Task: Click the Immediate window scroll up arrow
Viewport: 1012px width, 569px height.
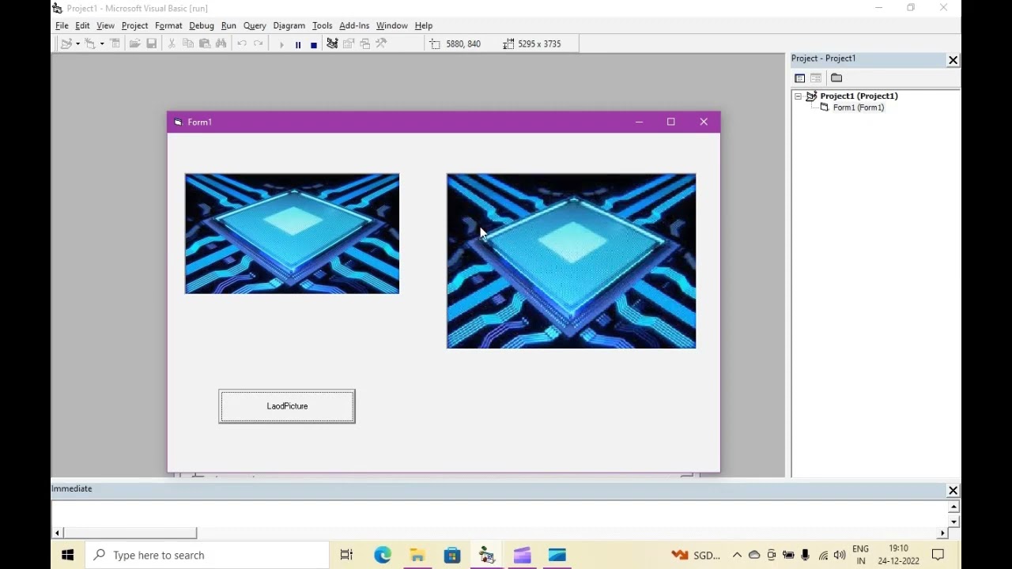Action: coord(954,507)
